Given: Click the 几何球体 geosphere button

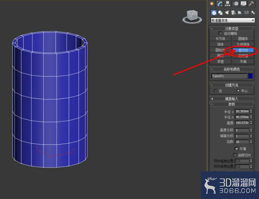Looking at the screenshot, I should point(243,44).
